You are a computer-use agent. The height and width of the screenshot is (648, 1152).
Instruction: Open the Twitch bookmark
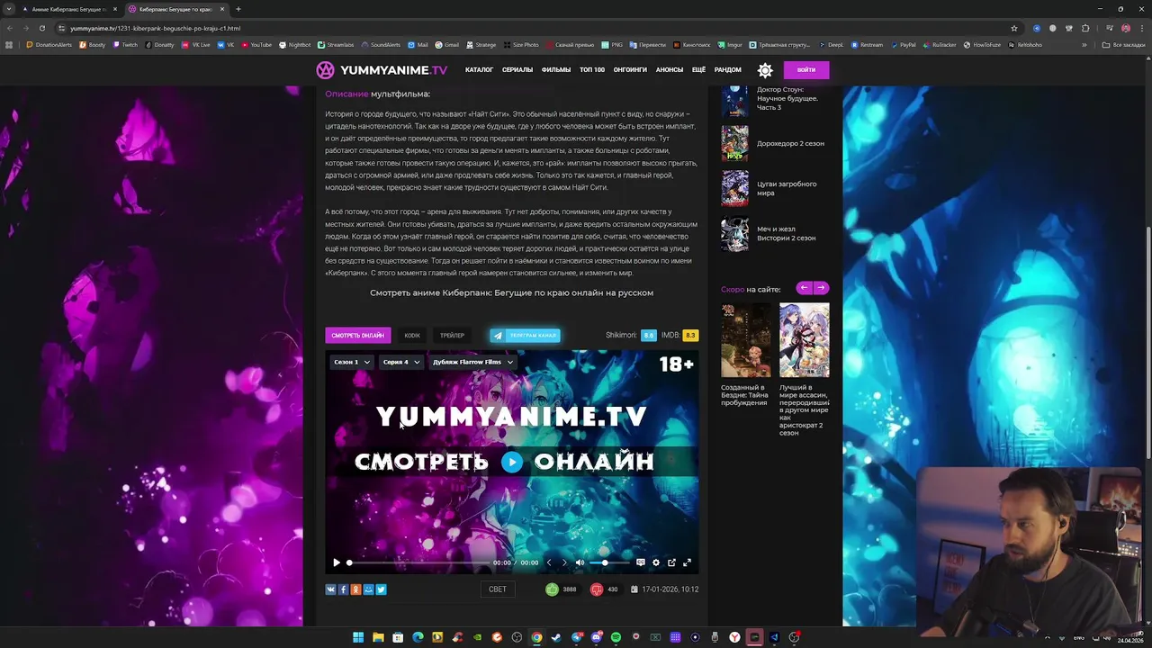point(125,44)
